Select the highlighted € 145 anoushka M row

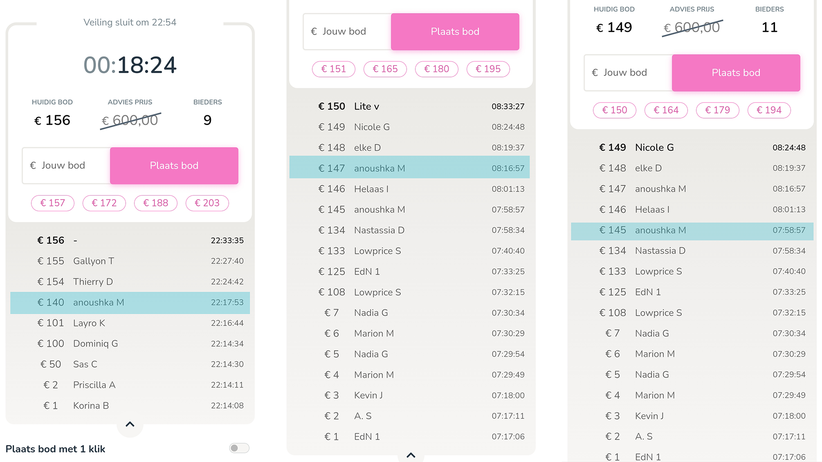[x=692, y=230]
